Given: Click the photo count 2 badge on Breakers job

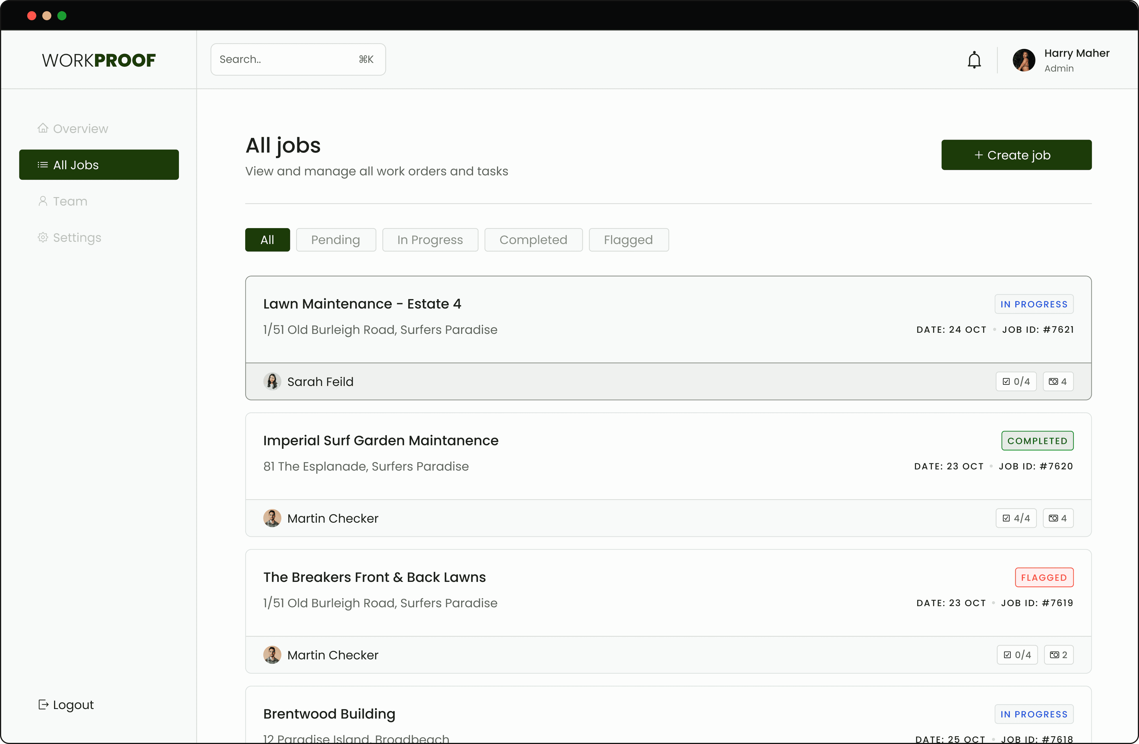Looking at the screenshot, I should point(1058,654).
